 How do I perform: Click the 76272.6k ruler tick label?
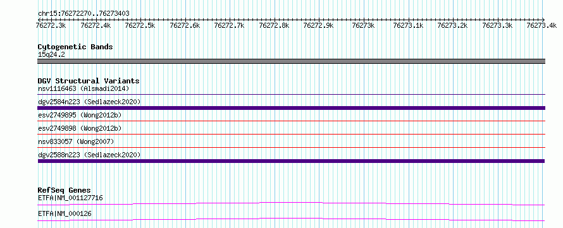tap(185, 25)
